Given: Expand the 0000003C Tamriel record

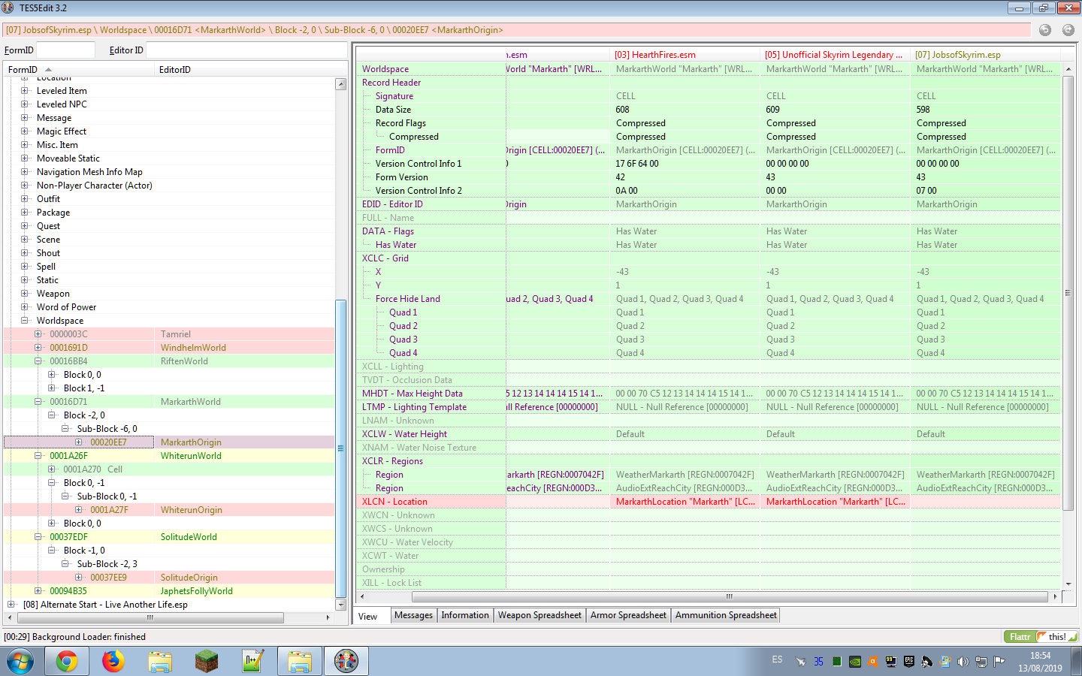Looking at the screenshot, I should (38, 334).
